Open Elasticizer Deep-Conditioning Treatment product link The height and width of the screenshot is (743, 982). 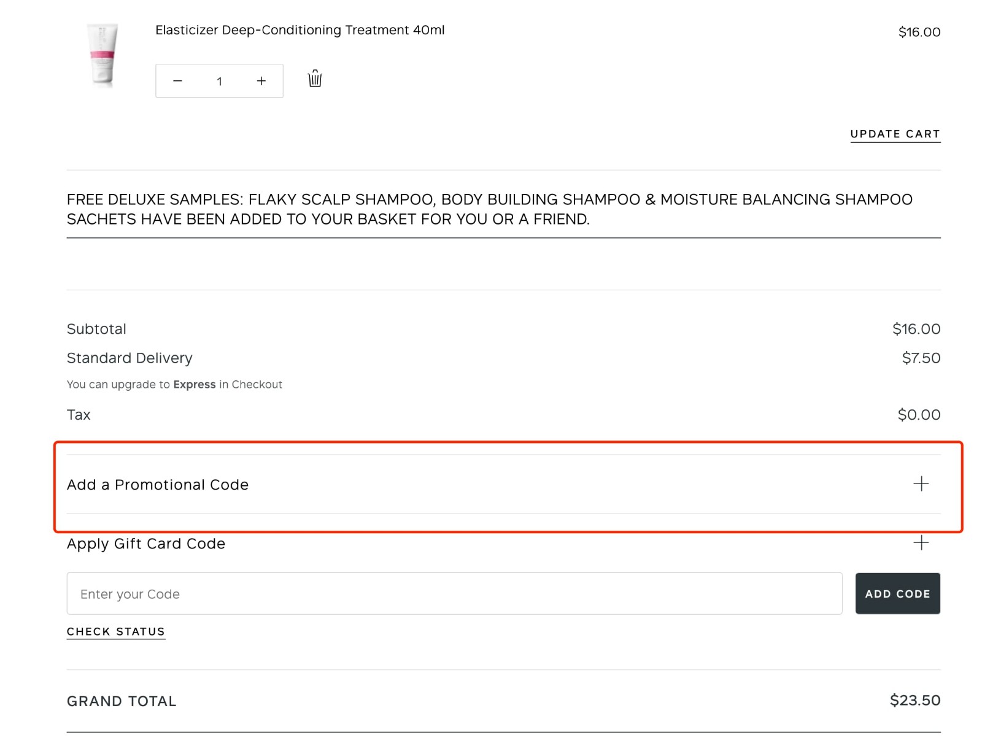tap(300, 30)
